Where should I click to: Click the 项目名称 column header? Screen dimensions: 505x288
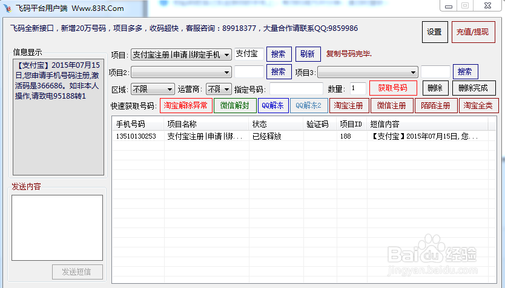[x=206, y=124]
